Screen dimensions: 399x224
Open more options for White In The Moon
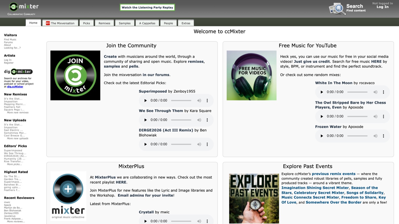pyautogui.click(x=383, y=92)
